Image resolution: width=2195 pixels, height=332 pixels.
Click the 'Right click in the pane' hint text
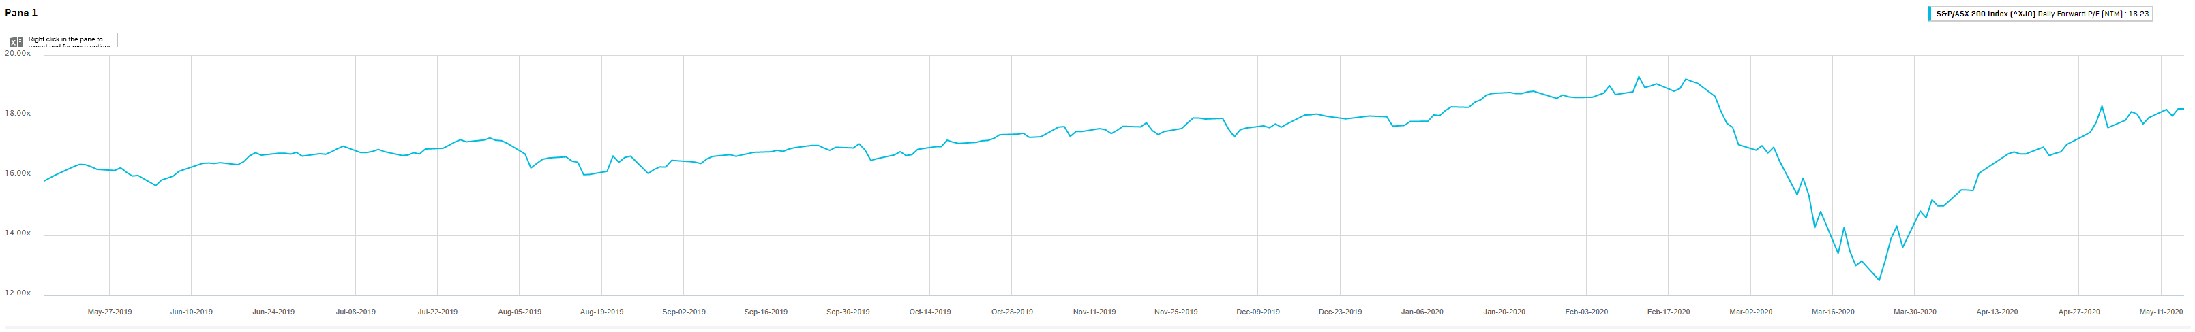[x=65, y=40]
